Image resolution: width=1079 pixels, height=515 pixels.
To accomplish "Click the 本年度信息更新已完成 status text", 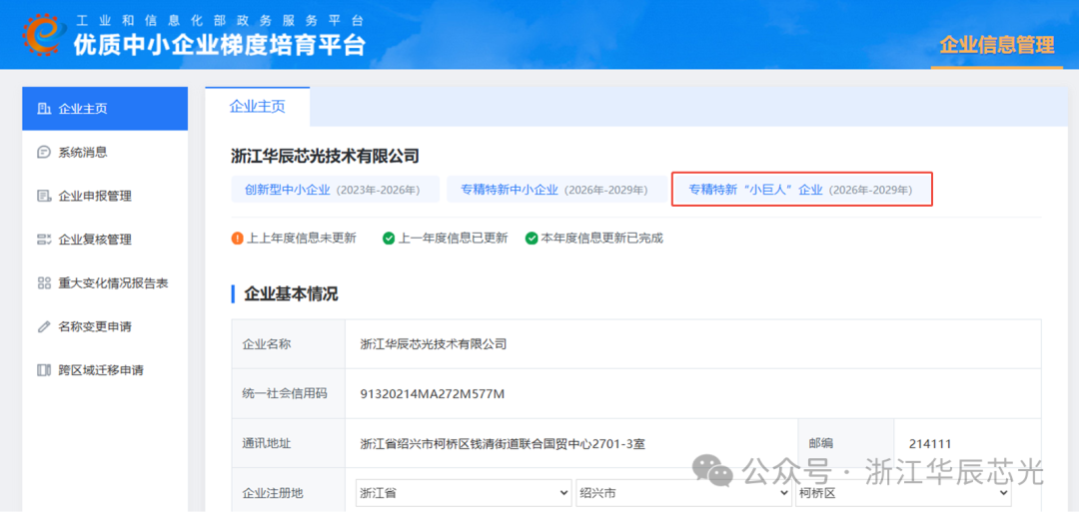I will click(602, 239).
